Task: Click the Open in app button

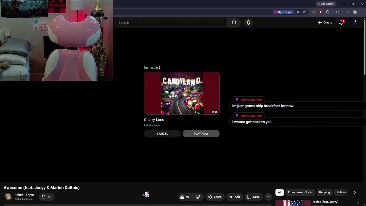Action: point(283,12)
